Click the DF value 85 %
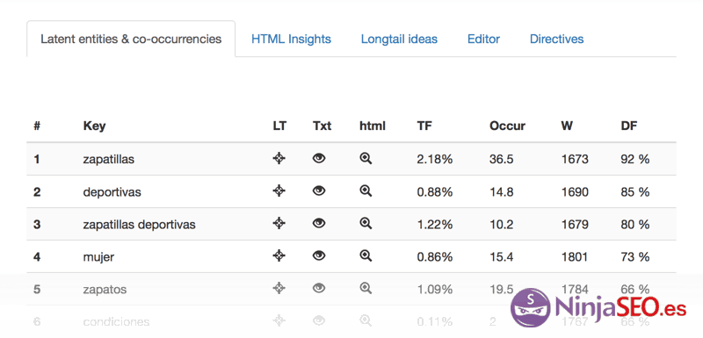 [x=634, y=192]
